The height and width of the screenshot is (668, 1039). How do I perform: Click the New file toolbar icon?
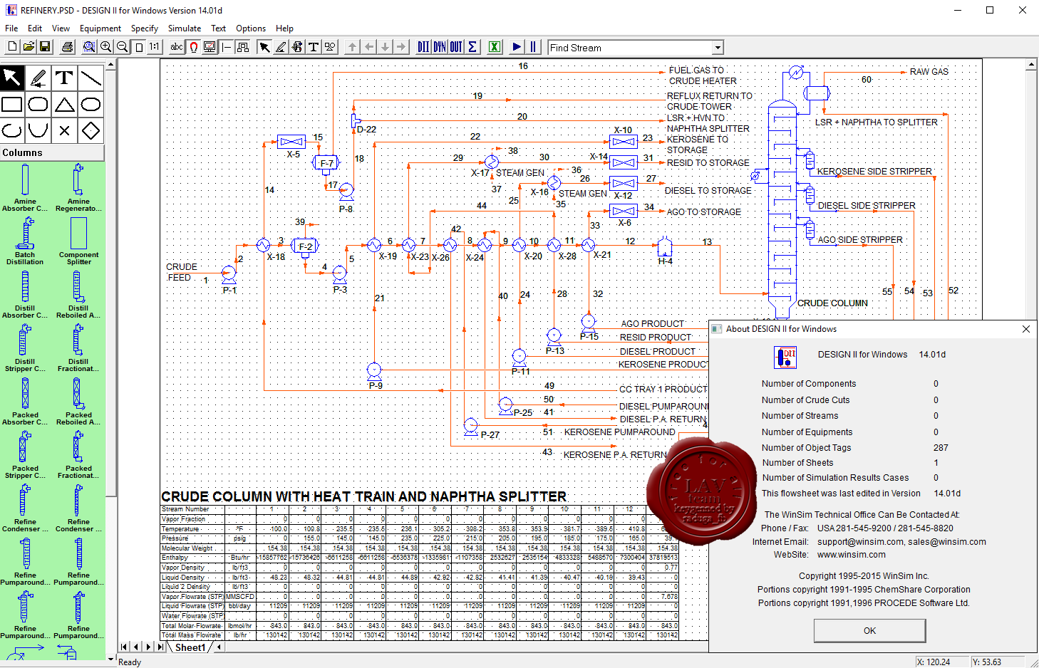tap(12, 47)
